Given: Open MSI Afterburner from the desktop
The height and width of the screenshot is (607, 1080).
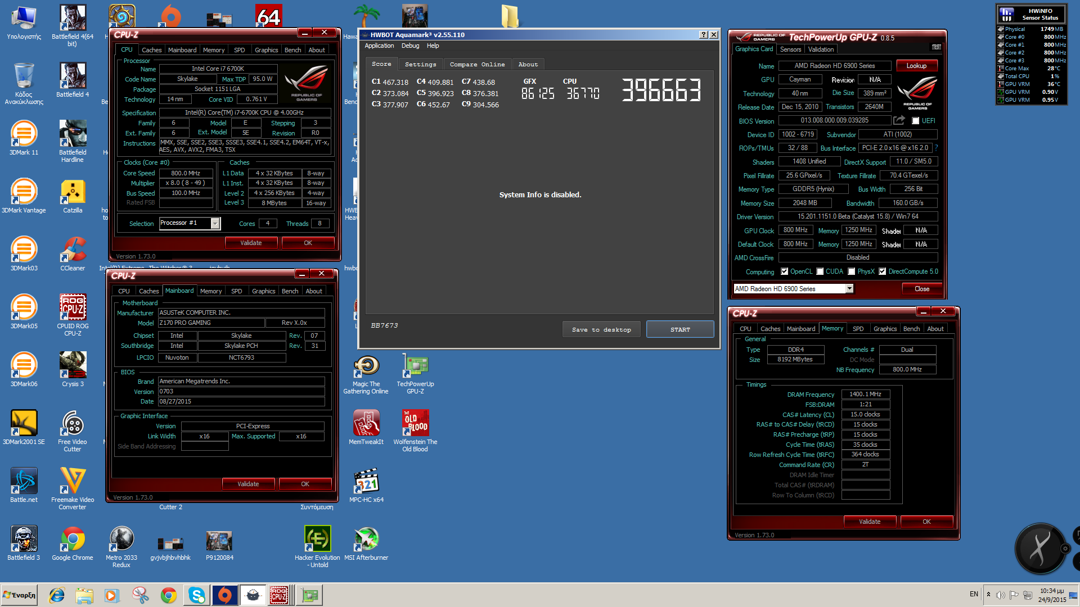Looking at the screenshot, I should point(366,543).
